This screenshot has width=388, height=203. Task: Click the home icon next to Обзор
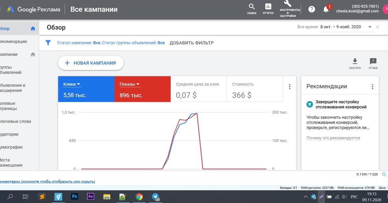[x=33, y=29]
